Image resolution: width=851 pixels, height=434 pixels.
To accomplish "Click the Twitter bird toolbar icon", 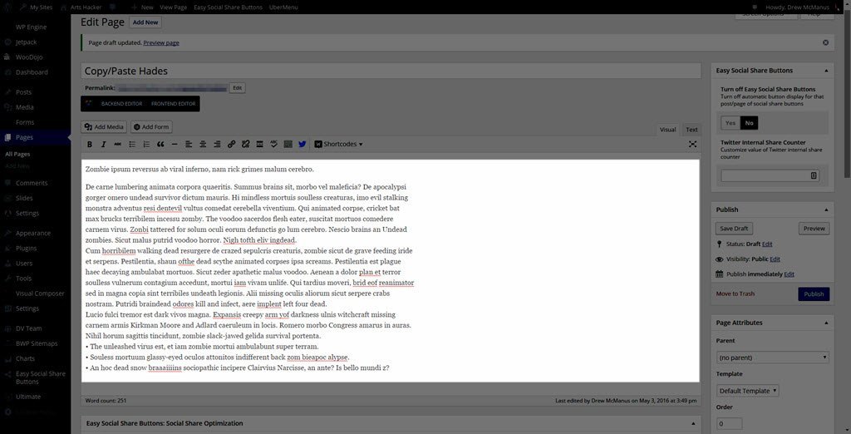I will pyautogui.click(x=302, y=145).
